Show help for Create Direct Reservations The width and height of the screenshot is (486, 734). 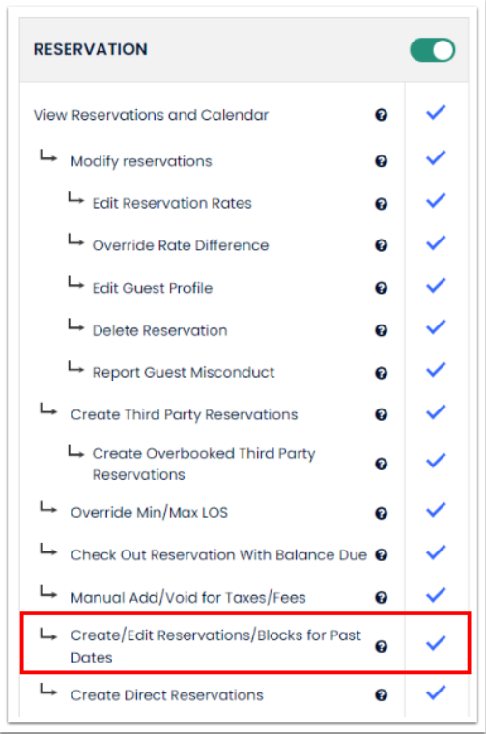(381, 695)
